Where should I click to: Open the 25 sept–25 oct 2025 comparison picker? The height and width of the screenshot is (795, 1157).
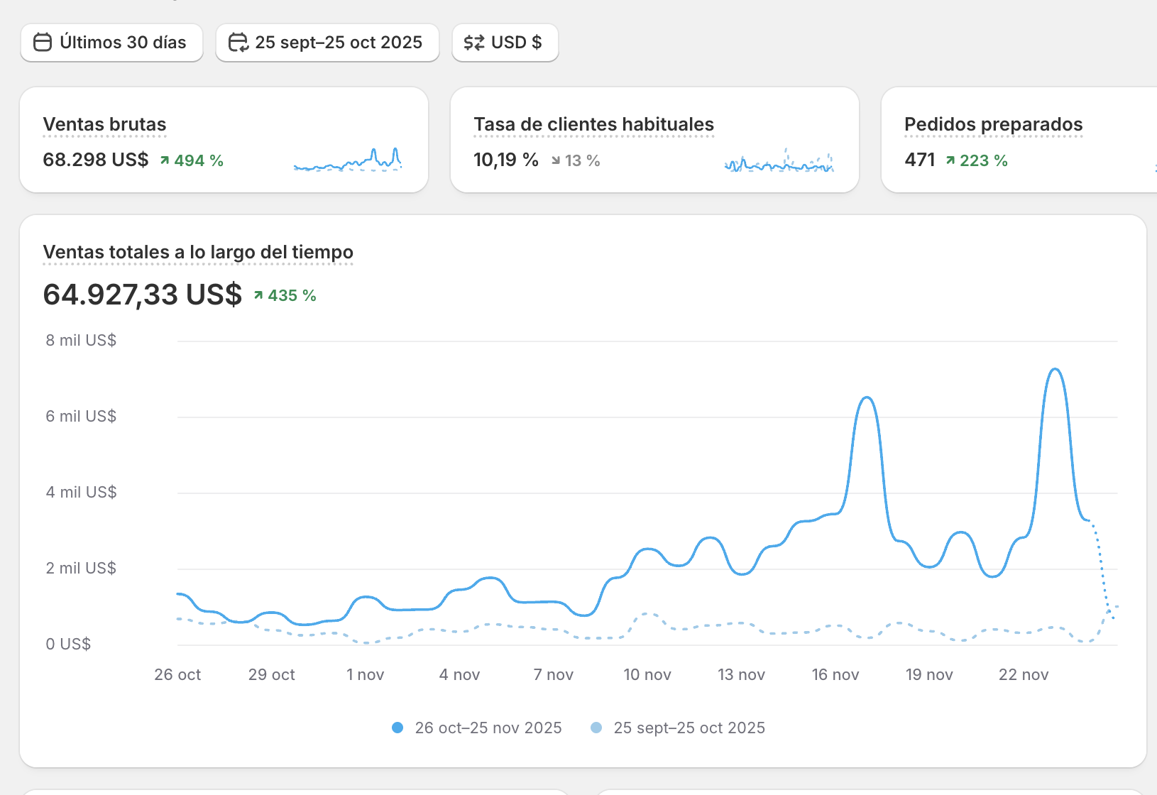[x=327, y=43]
